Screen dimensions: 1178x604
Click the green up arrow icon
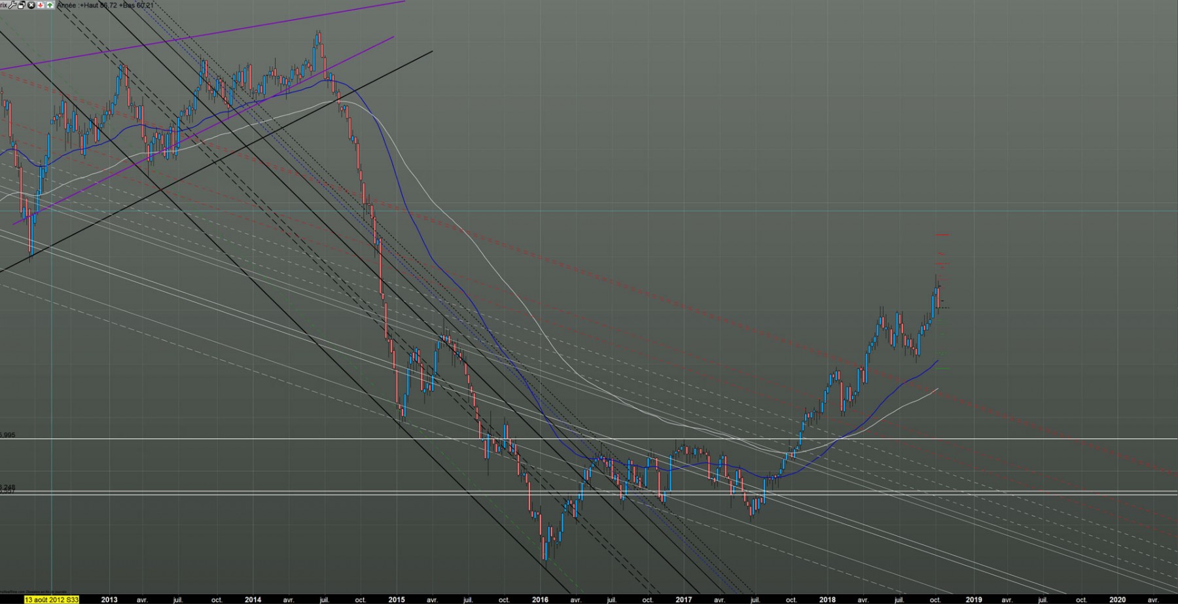pyautogui.click(x=50, y=5)
